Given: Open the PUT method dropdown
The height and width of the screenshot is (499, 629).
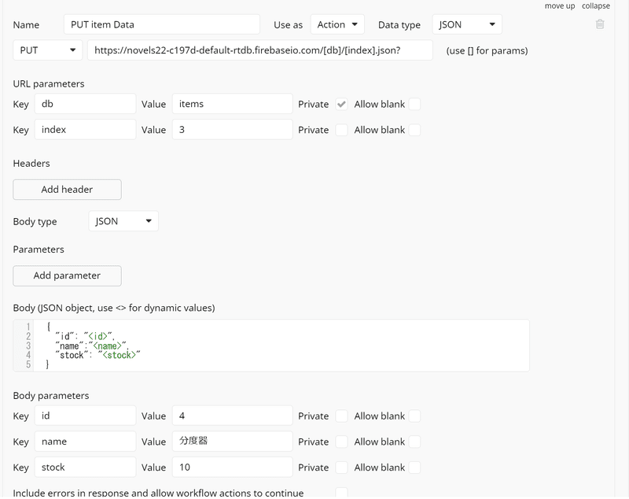Looking at the screenshot, I should point(48,50).
